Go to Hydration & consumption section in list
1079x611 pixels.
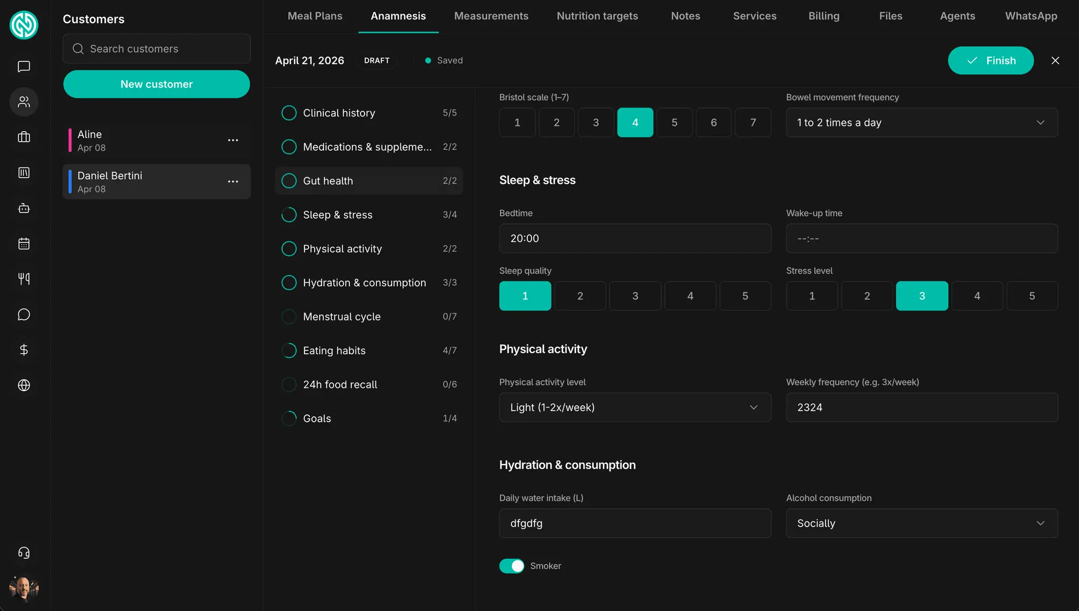tap(369, 283)
